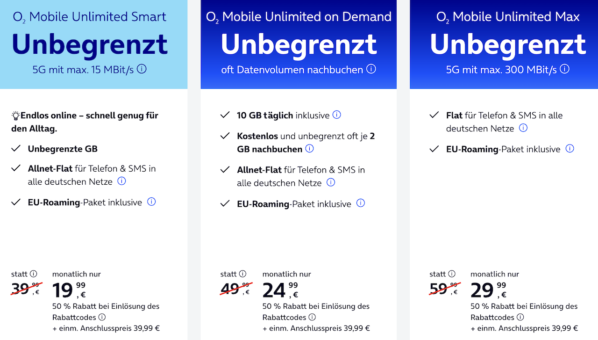Screen dimensions: 598x340
Task: Info icon beside statt 49,99 price
Action: pyautogui.click(x=242, y=274)
